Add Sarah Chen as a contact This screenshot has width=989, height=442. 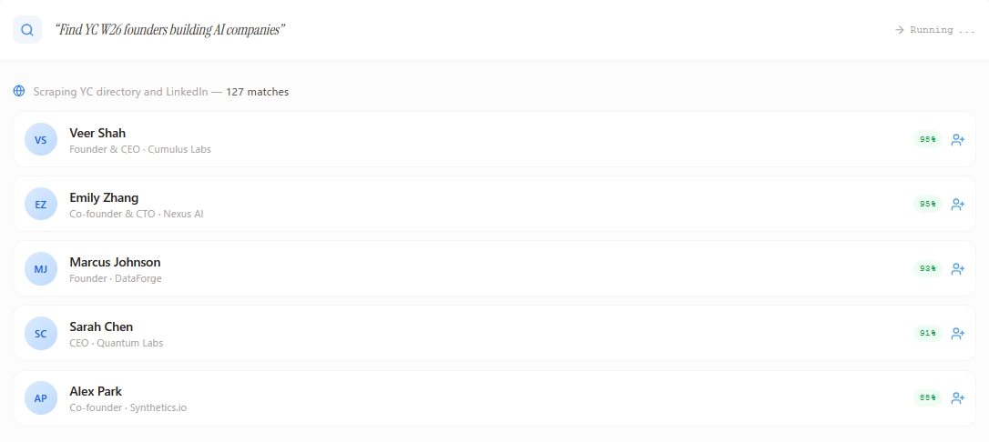click(x=957, y=334)
